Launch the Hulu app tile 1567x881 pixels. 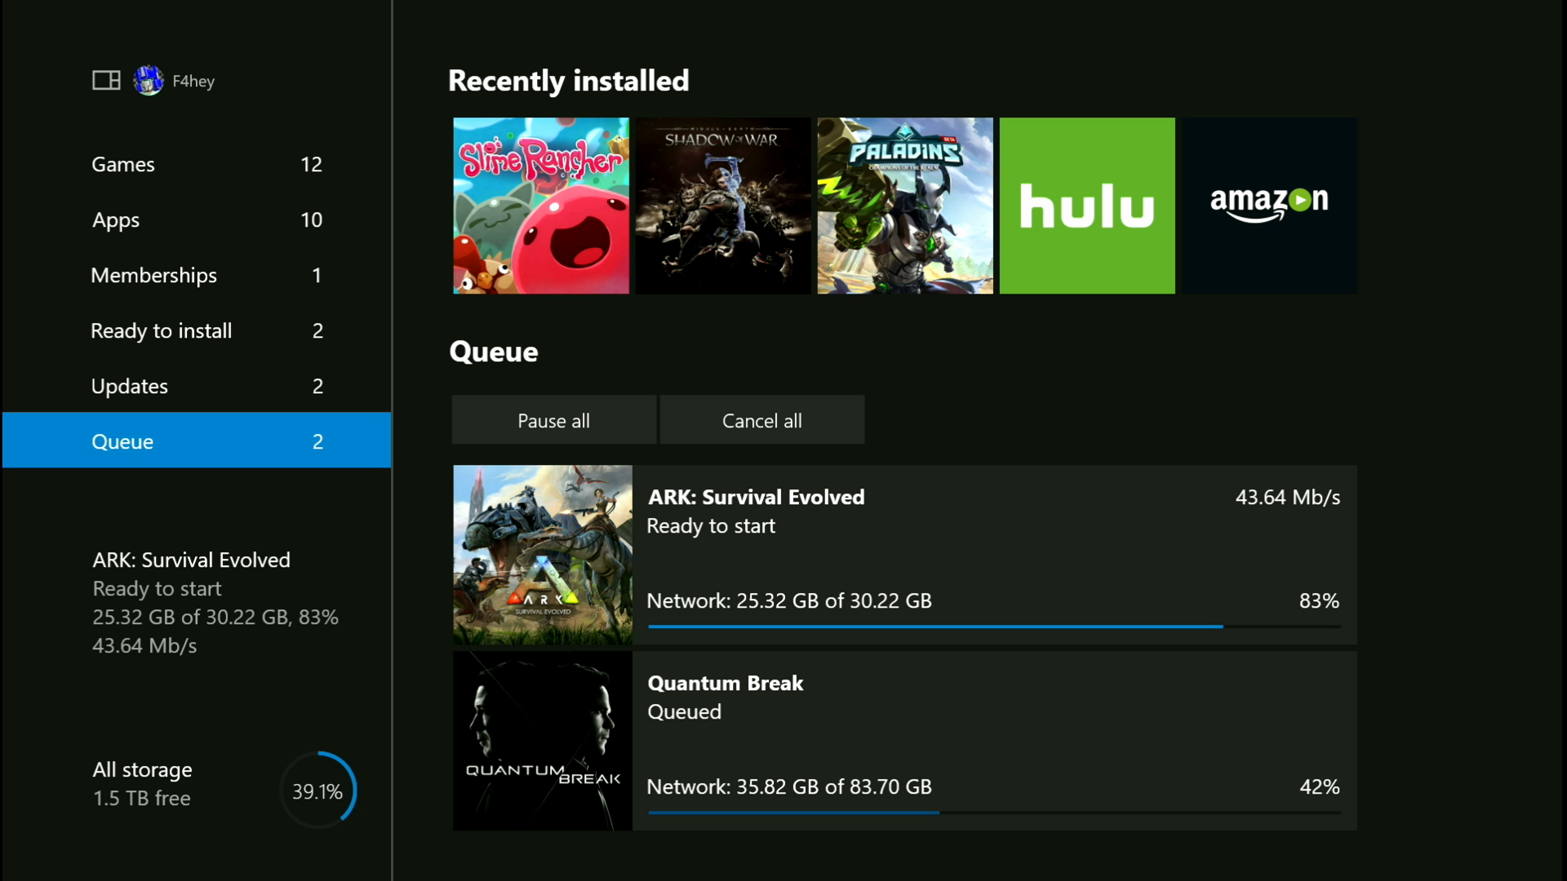coord(1087,206)
